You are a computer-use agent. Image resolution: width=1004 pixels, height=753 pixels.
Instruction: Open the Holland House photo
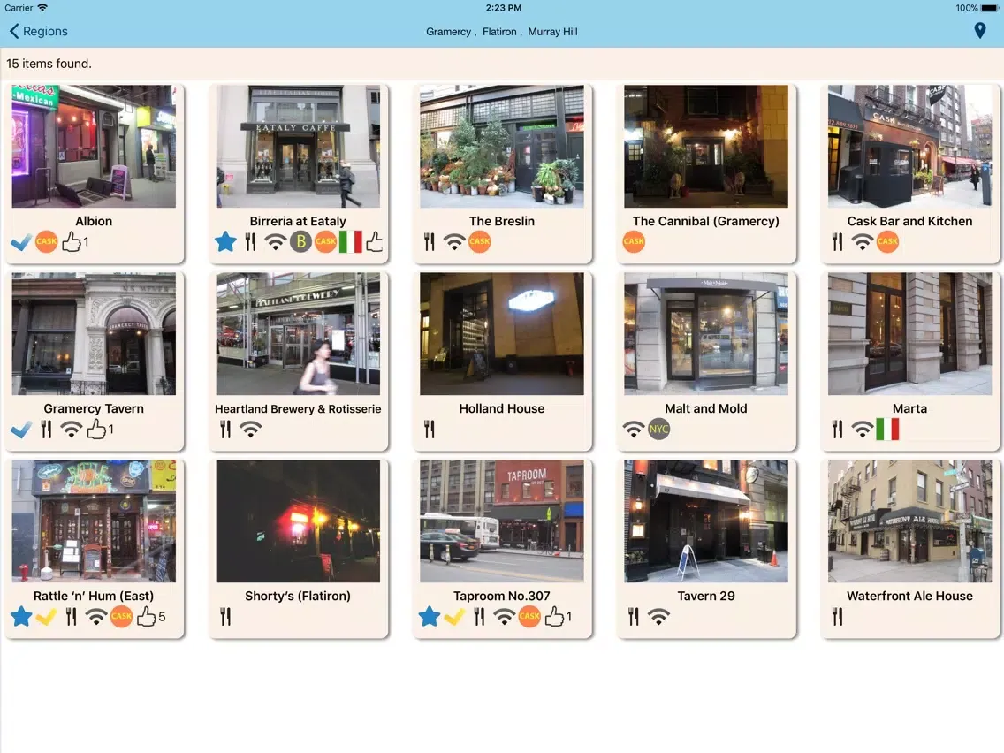pos(502,333)
